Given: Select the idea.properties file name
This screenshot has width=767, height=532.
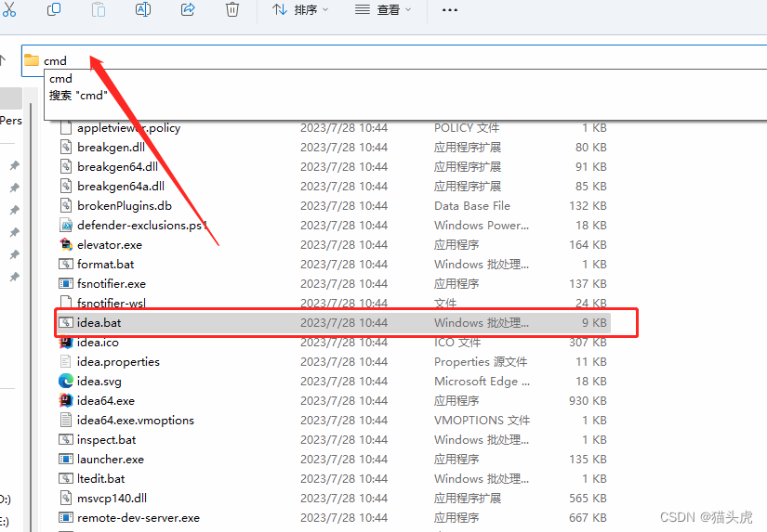Looking at the screenshot, I should [x=118, y=362].
